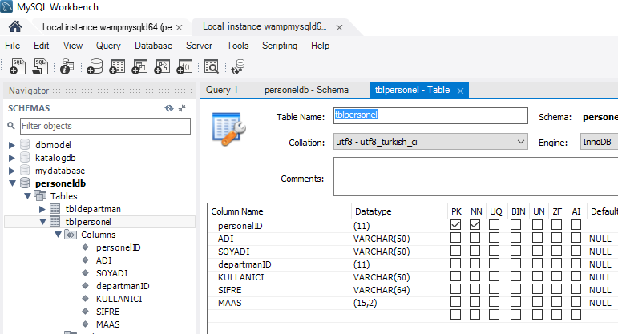Click the SOYADI column name cell
The height and width of the screenshot is (334, 618).
point(234,252)
